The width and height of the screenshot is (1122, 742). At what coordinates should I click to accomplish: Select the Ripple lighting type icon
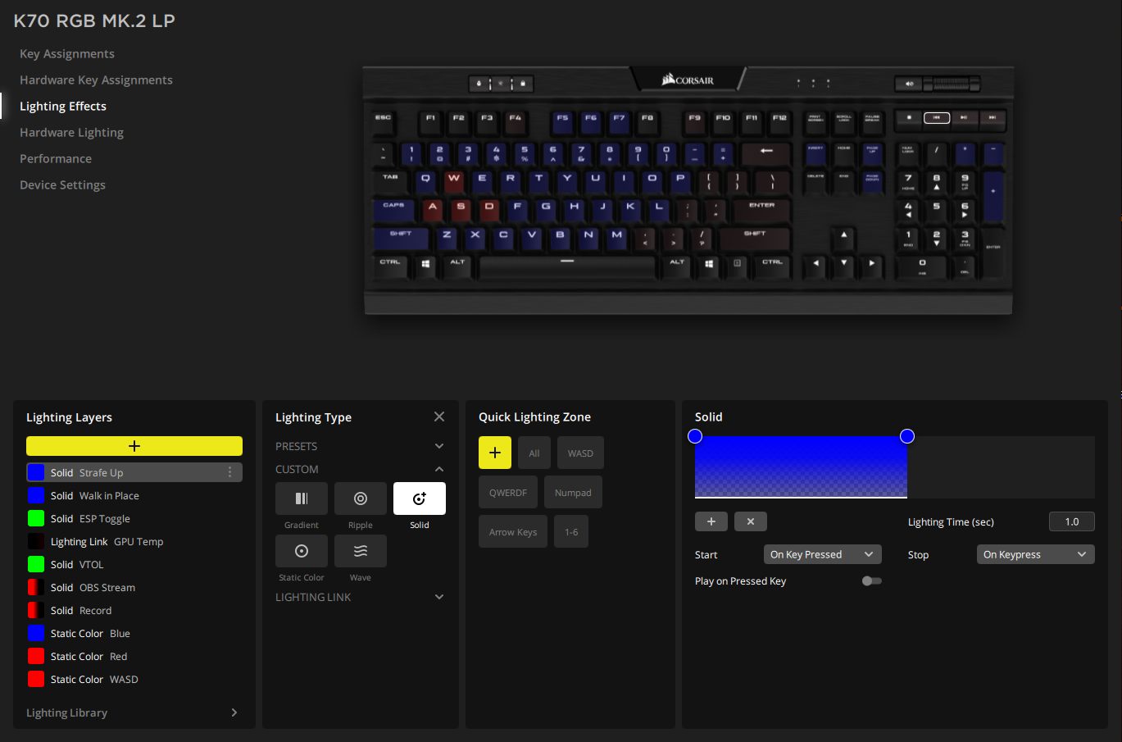click(361, 498)
